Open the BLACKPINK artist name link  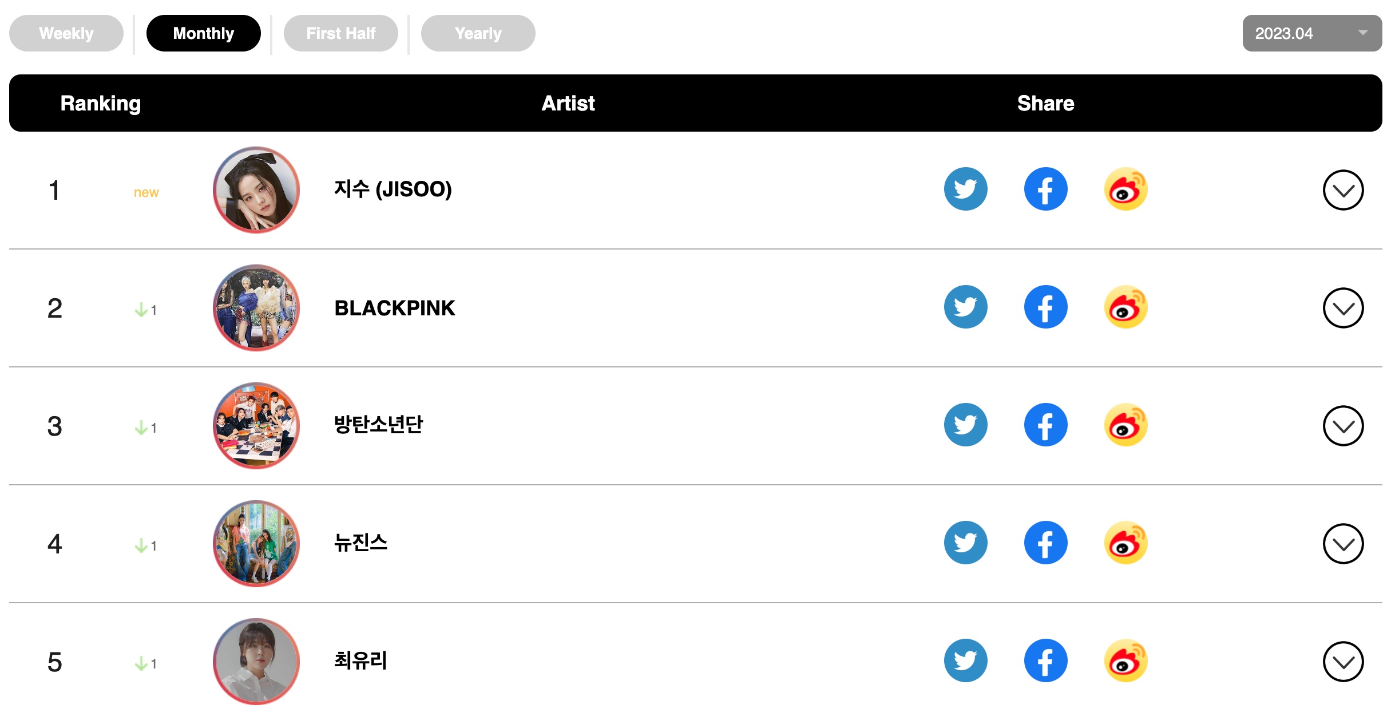(395, 308)
